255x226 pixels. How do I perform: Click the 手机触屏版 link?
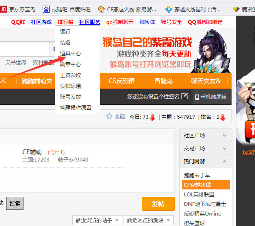[x=213, y=97]
